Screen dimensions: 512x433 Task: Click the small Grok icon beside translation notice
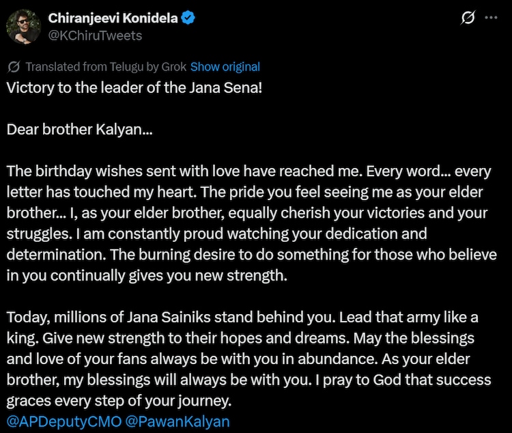click(14, 67)
